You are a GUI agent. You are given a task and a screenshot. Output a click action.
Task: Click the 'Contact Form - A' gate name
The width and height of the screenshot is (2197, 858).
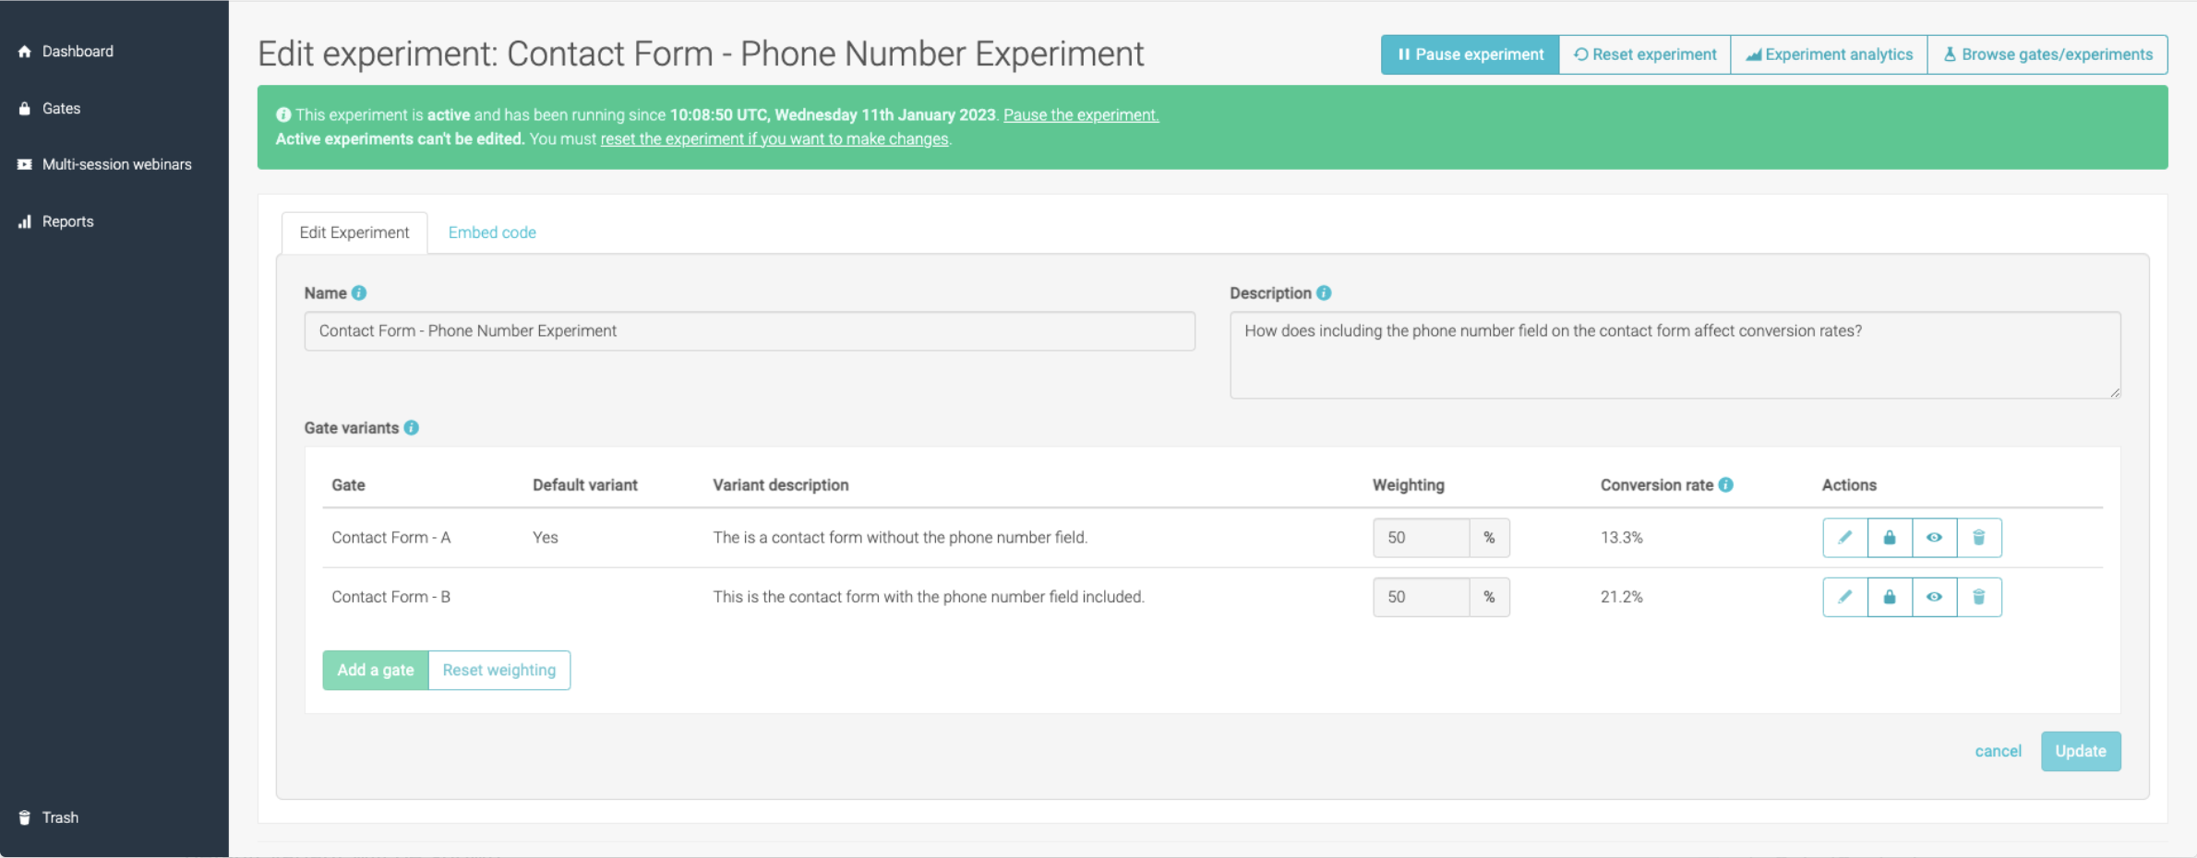(391, 538)
